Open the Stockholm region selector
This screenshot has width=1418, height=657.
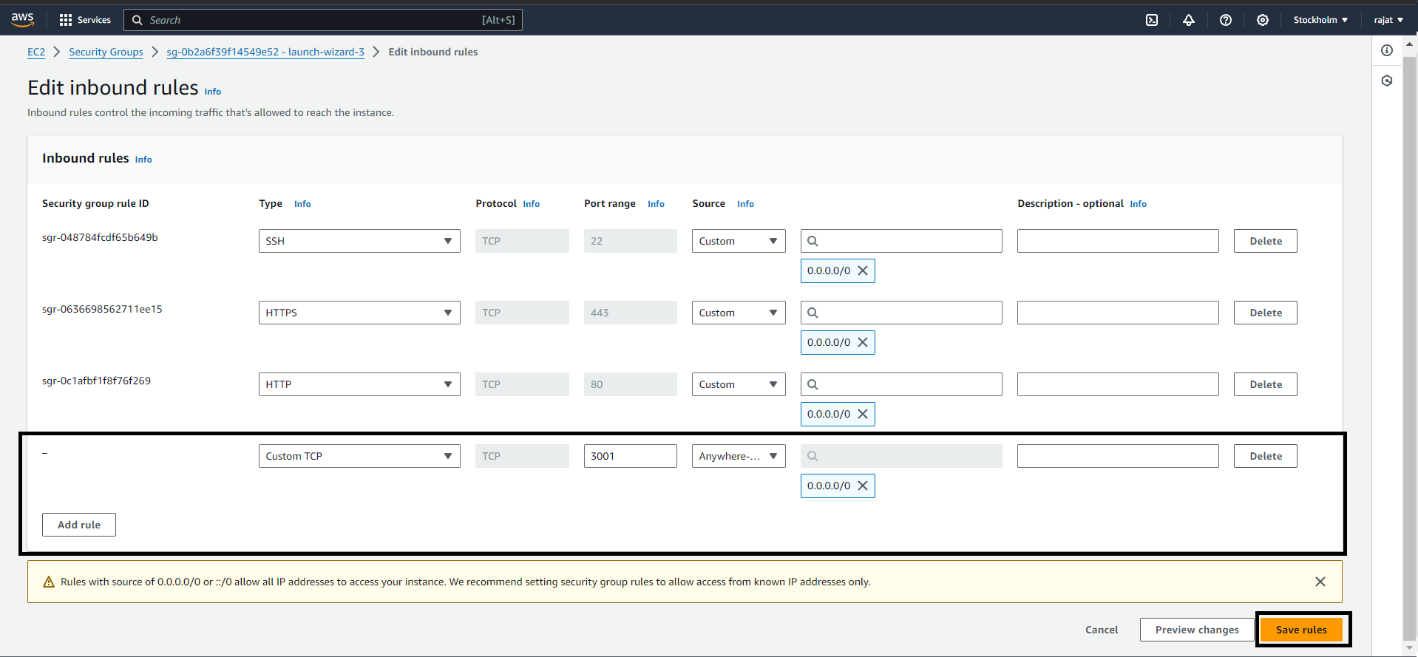tap(1320, 20)
